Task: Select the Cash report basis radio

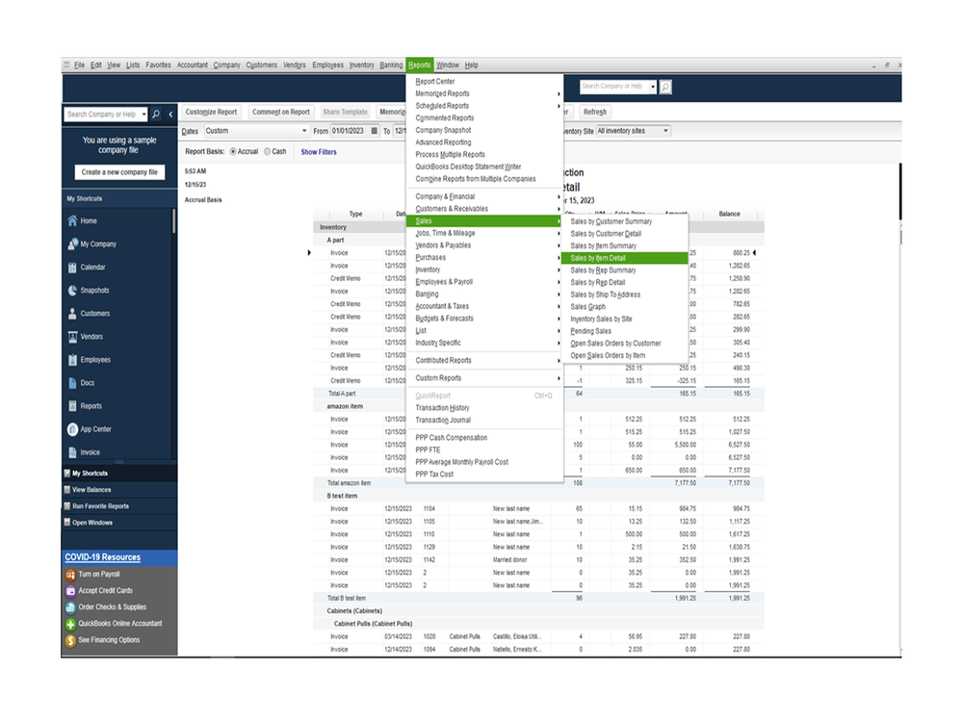Action: point(268,151)
